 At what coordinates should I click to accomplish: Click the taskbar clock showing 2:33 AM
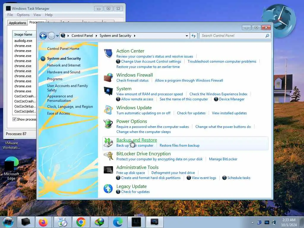point(289,222)
